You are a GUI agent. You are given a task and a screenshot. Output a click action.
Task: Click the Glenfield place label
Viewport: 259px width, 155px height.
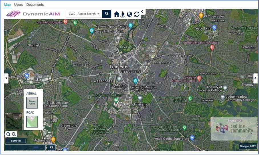point(34,45)
